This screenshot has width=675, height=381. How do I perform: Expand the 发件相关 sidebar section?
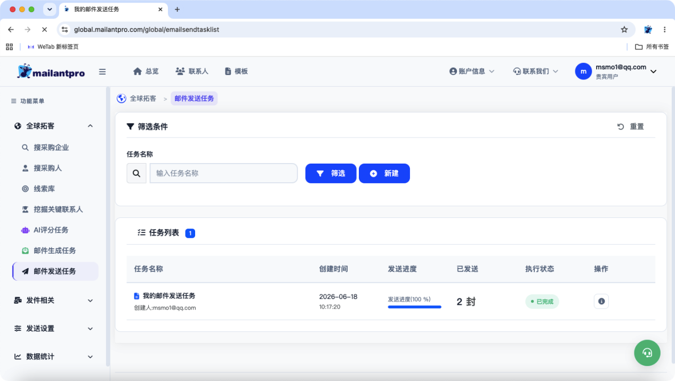53,301
